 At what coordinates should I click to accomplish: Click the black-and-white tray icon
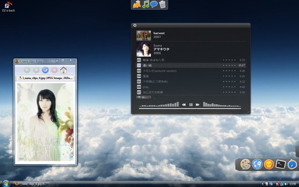[x=267, y=184]
